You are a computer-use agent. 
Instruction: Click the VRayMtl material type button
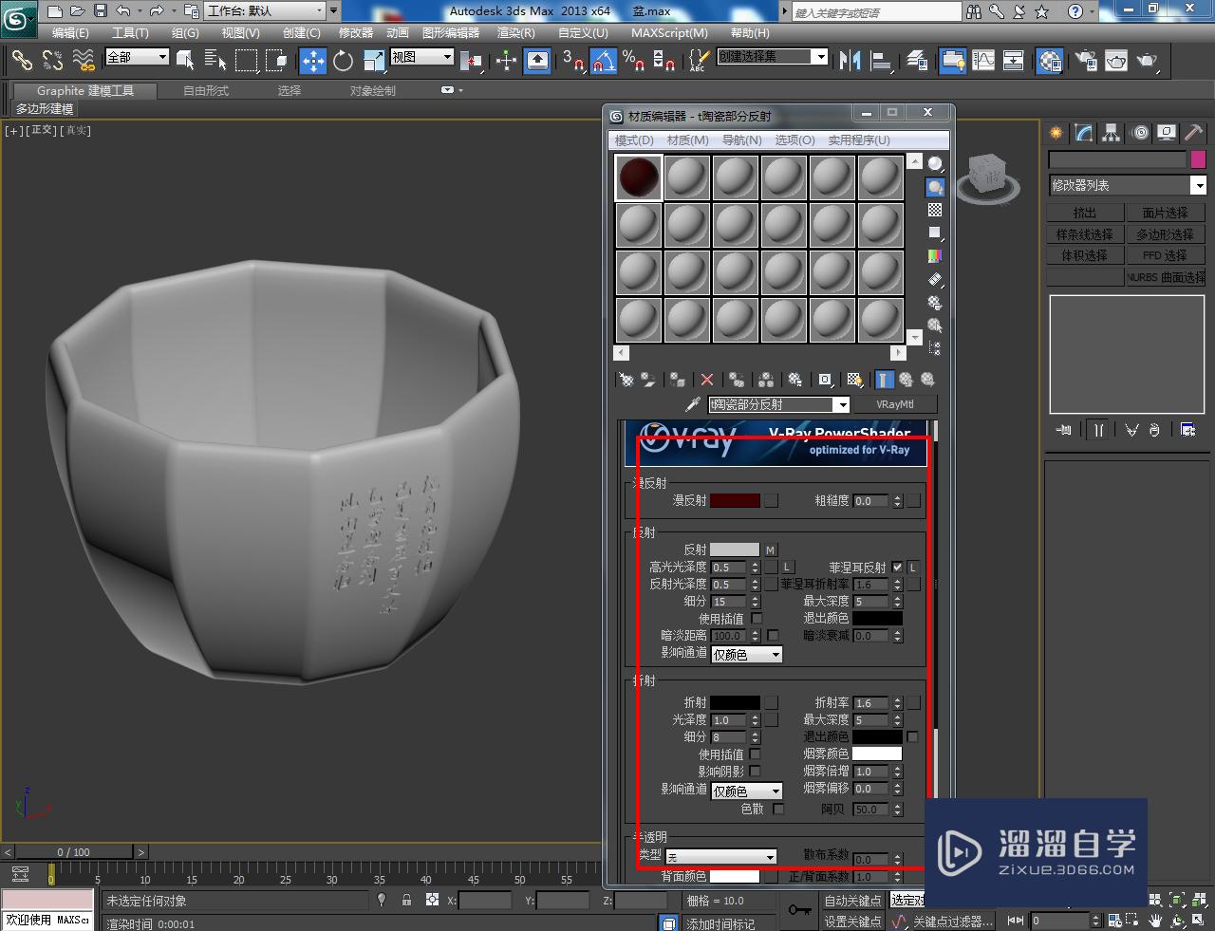click(x=895, y=404)
